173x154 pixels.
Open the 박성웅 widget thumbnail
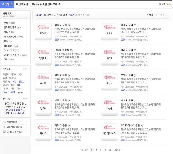109,107
